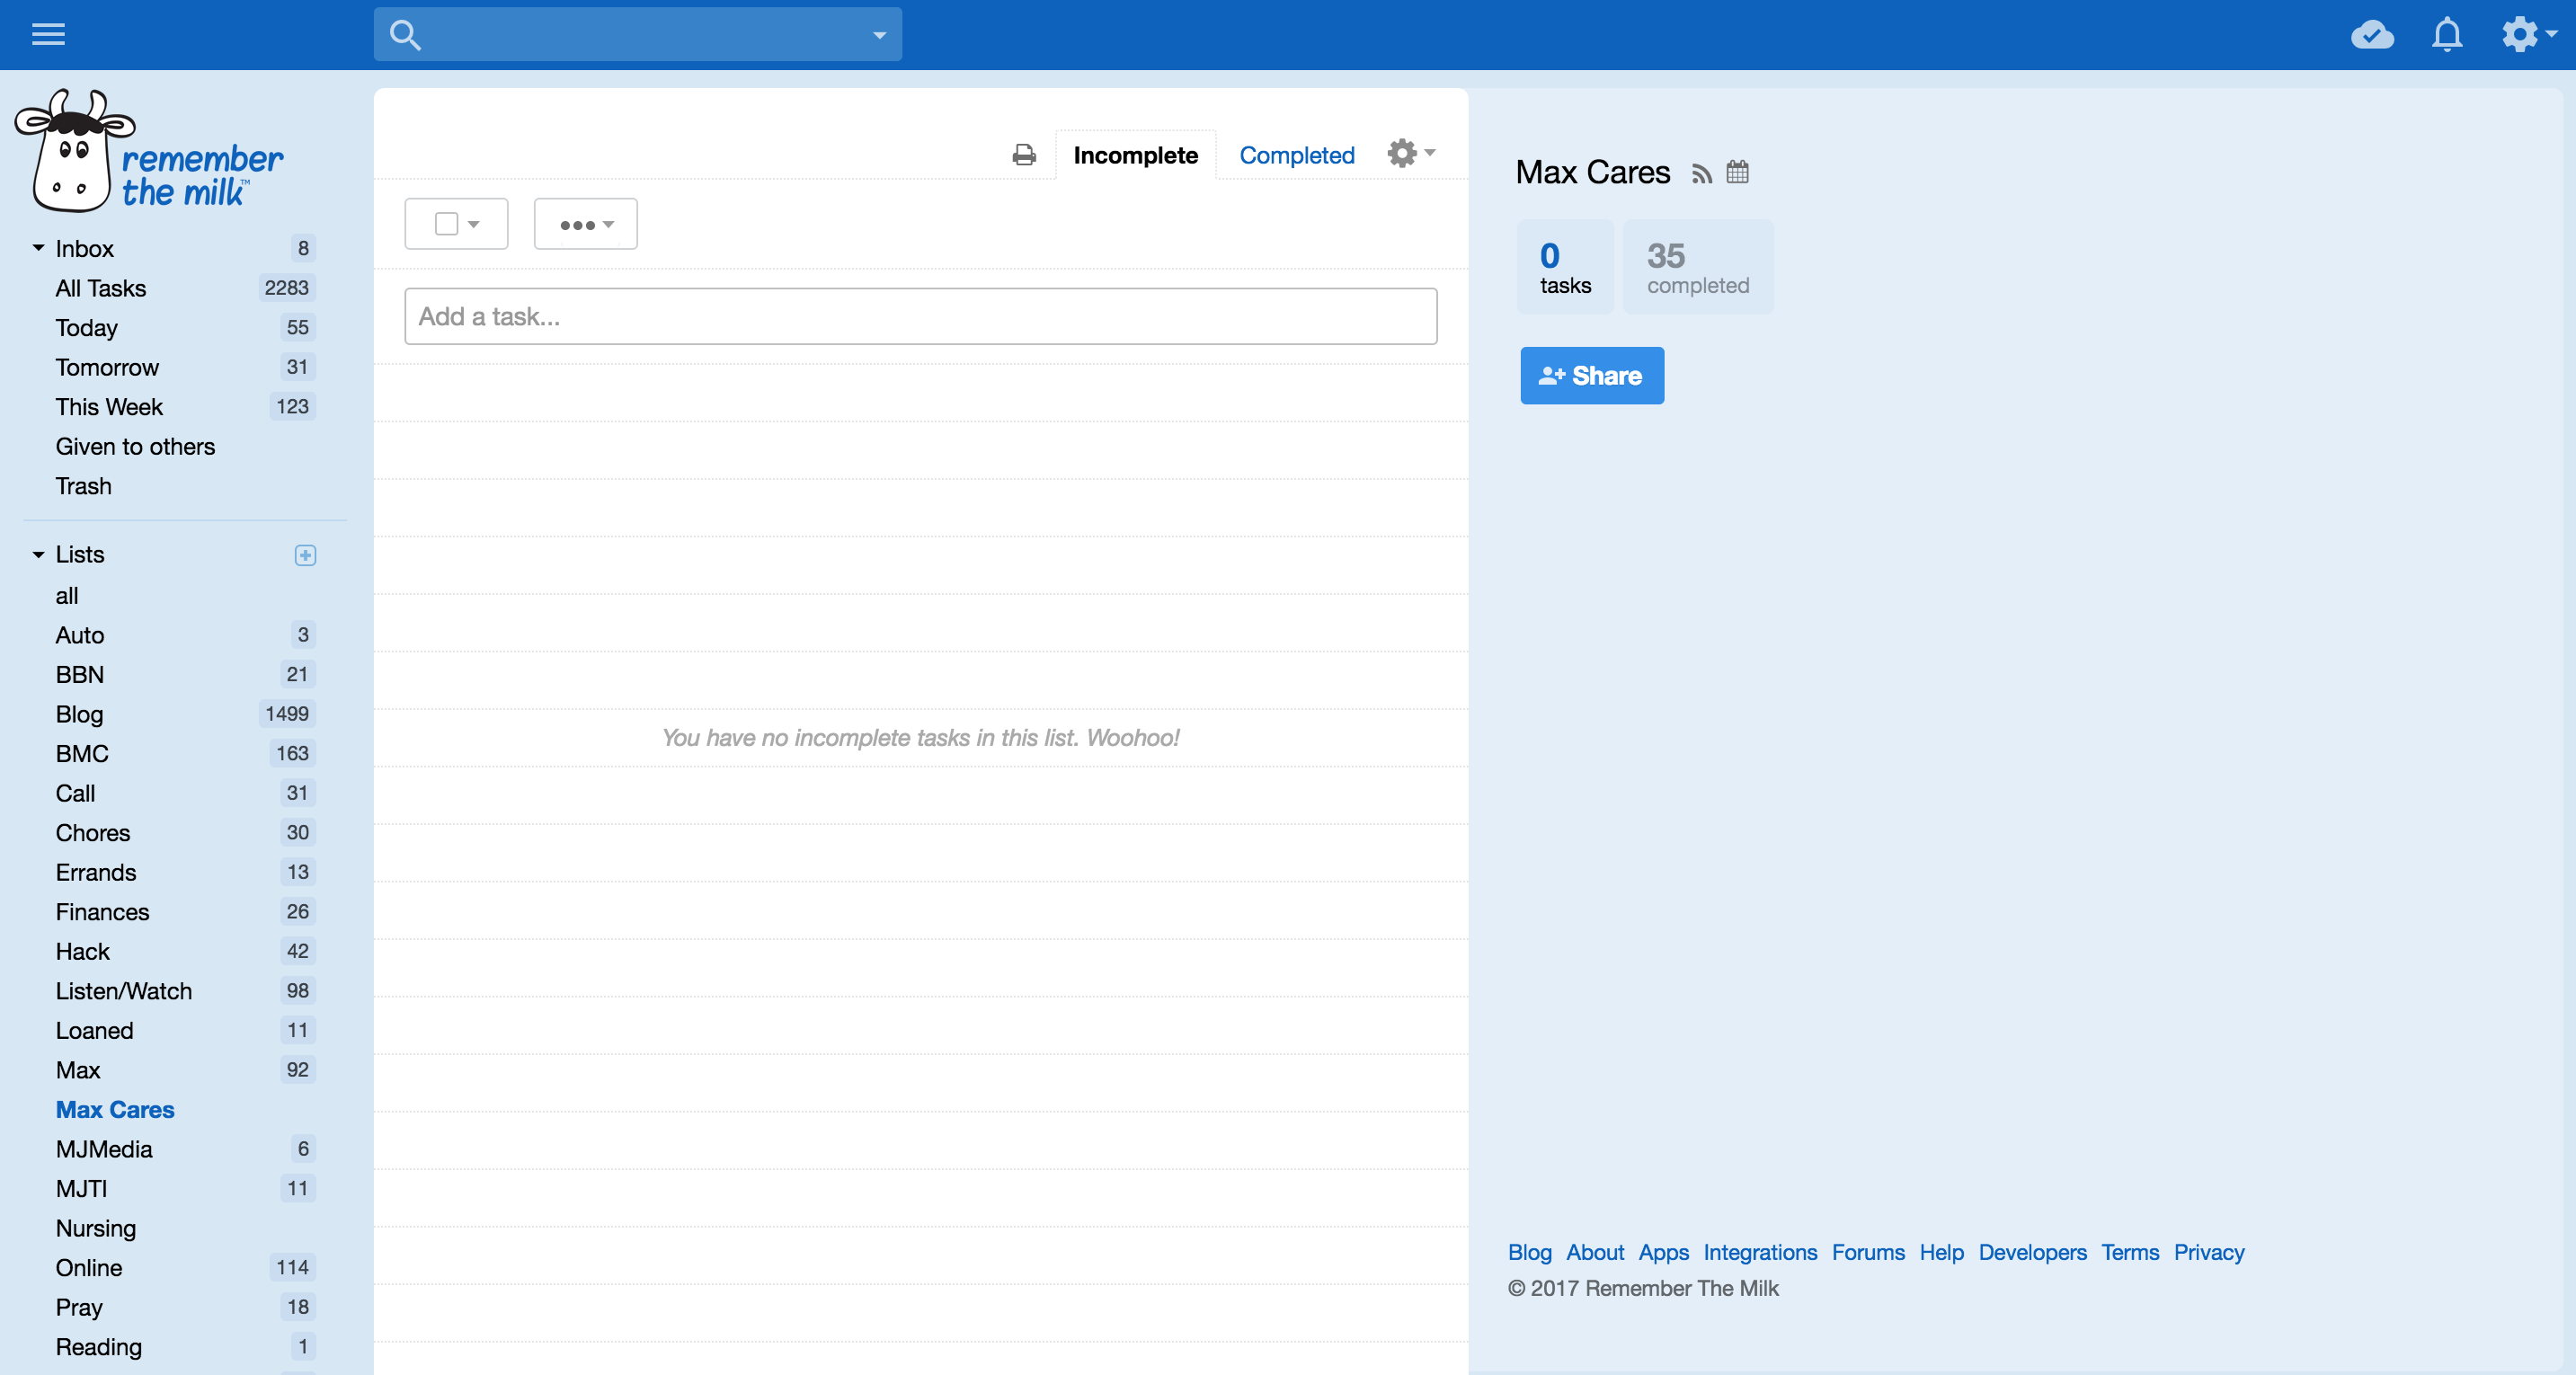Print the task list
This screenshot has height=1375, width=2576.
tap(1024, 155)
